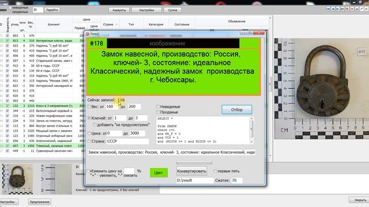Click the Перейти button
The height and width of the screenshot is (207, 369).
pyautogui.click(x=52, y=10)
